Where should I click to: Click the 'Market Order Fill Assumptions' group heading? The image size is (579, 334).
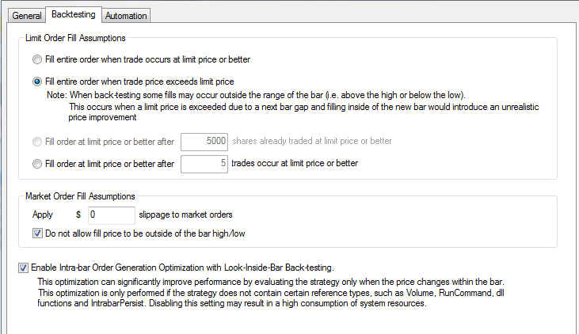pos(80,196)
